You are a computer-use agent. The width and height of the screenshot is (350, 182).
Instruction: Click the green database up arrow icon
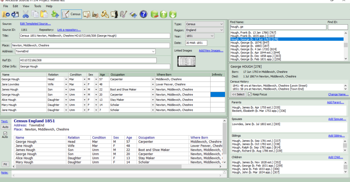click(164, 14)
